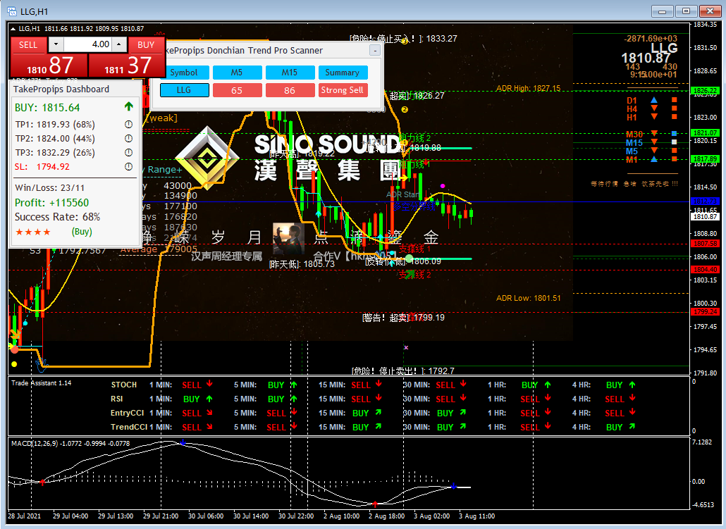Screen dimensions: 726x529
Task: Click the TrendCCI 4 HR BUY arrow
Action: coord(632,426)
